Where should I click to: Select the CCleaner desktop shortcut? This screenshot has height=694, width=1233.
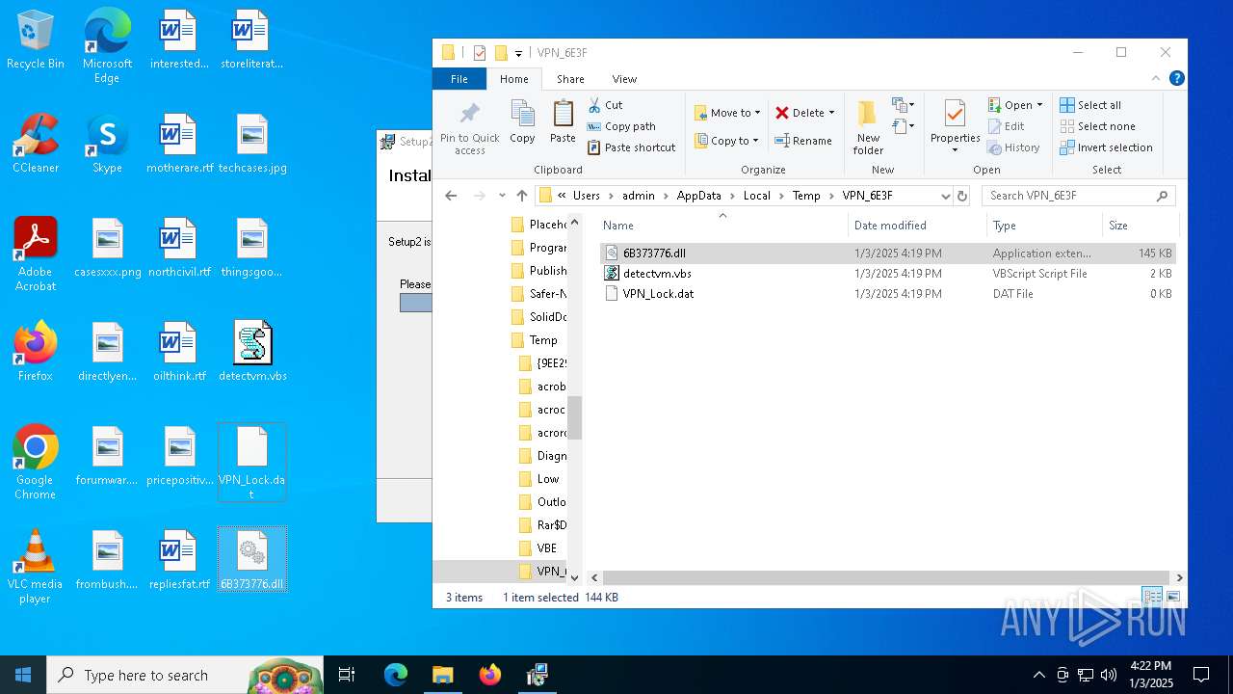pyautogui.click(x=35, y=143)
